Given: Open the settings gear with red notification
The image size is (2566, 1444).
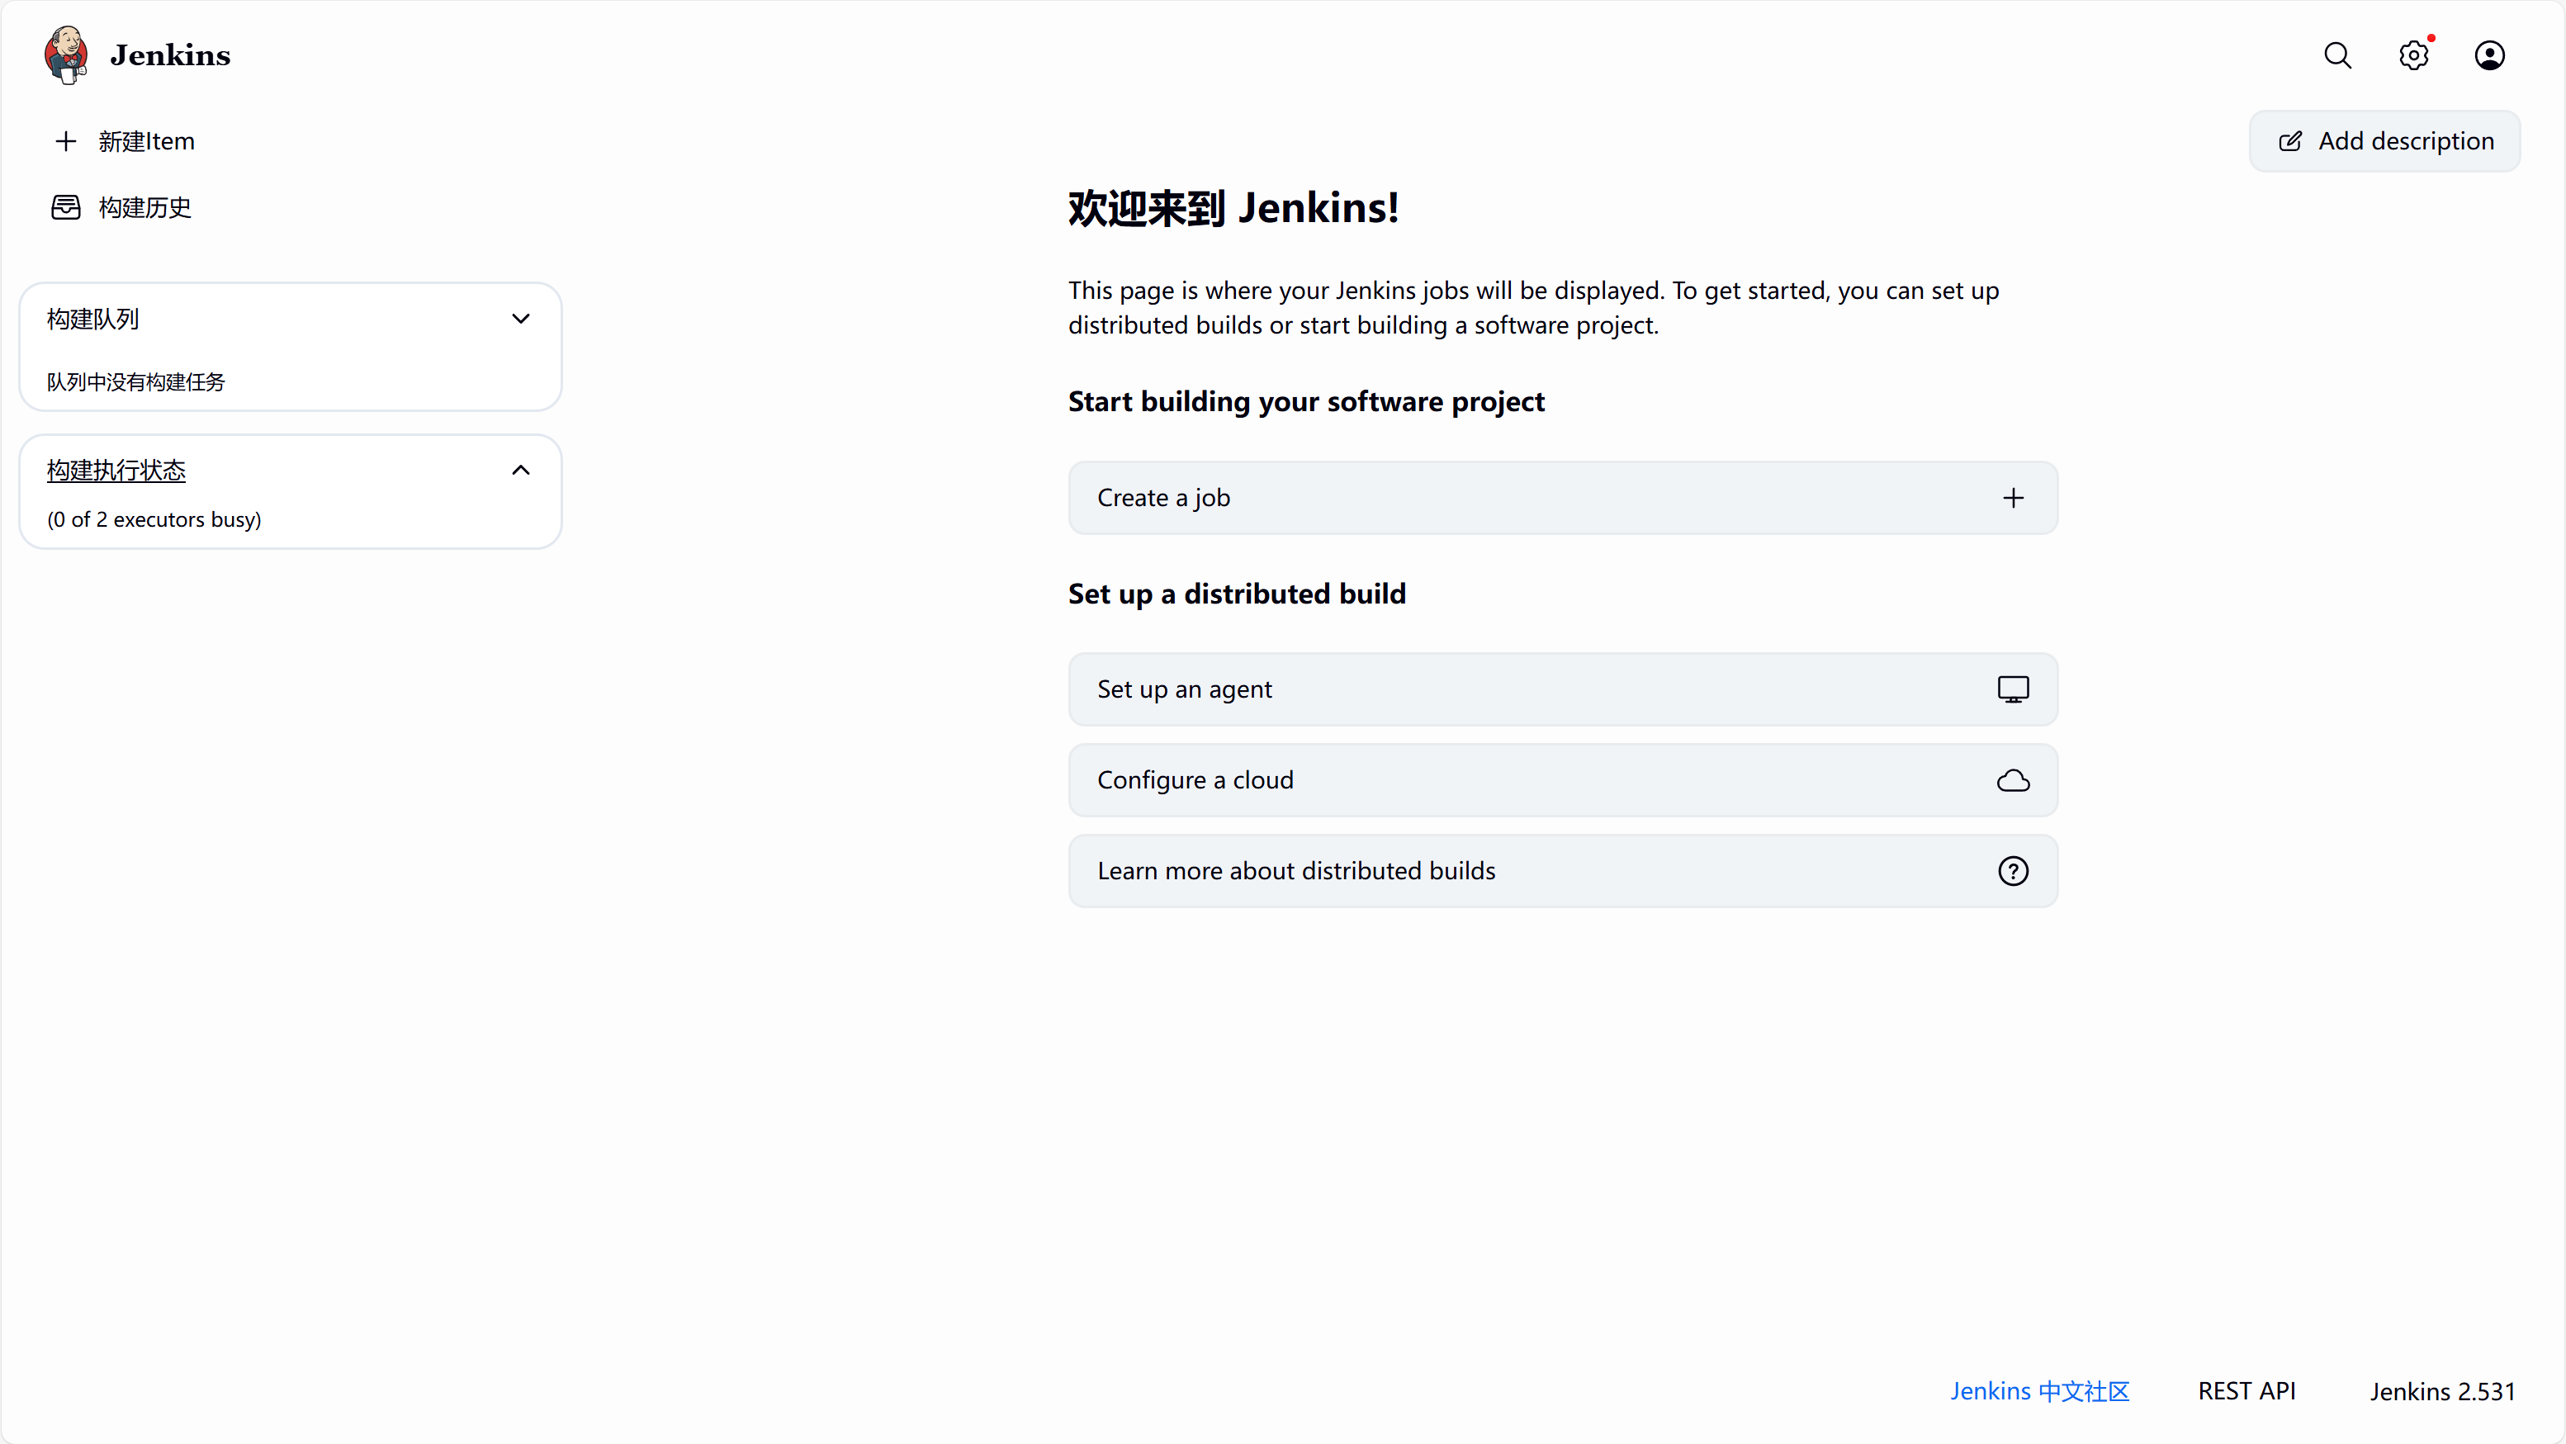Looking at the screenshot, I should 2412,54.
